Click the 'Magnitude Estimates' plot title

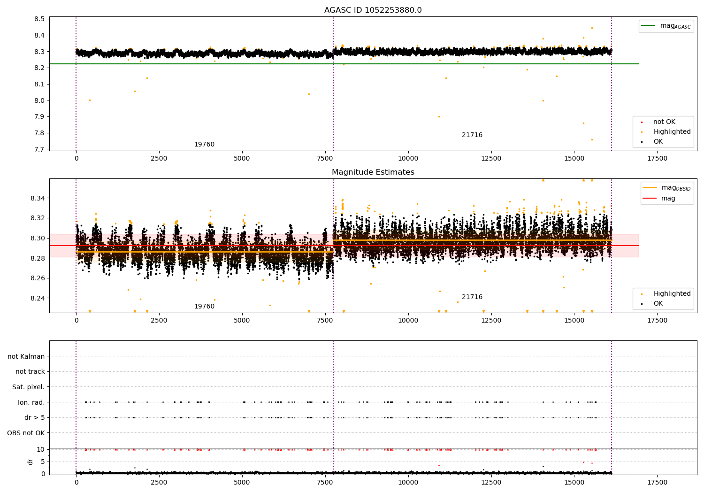[x=373, y=172]
